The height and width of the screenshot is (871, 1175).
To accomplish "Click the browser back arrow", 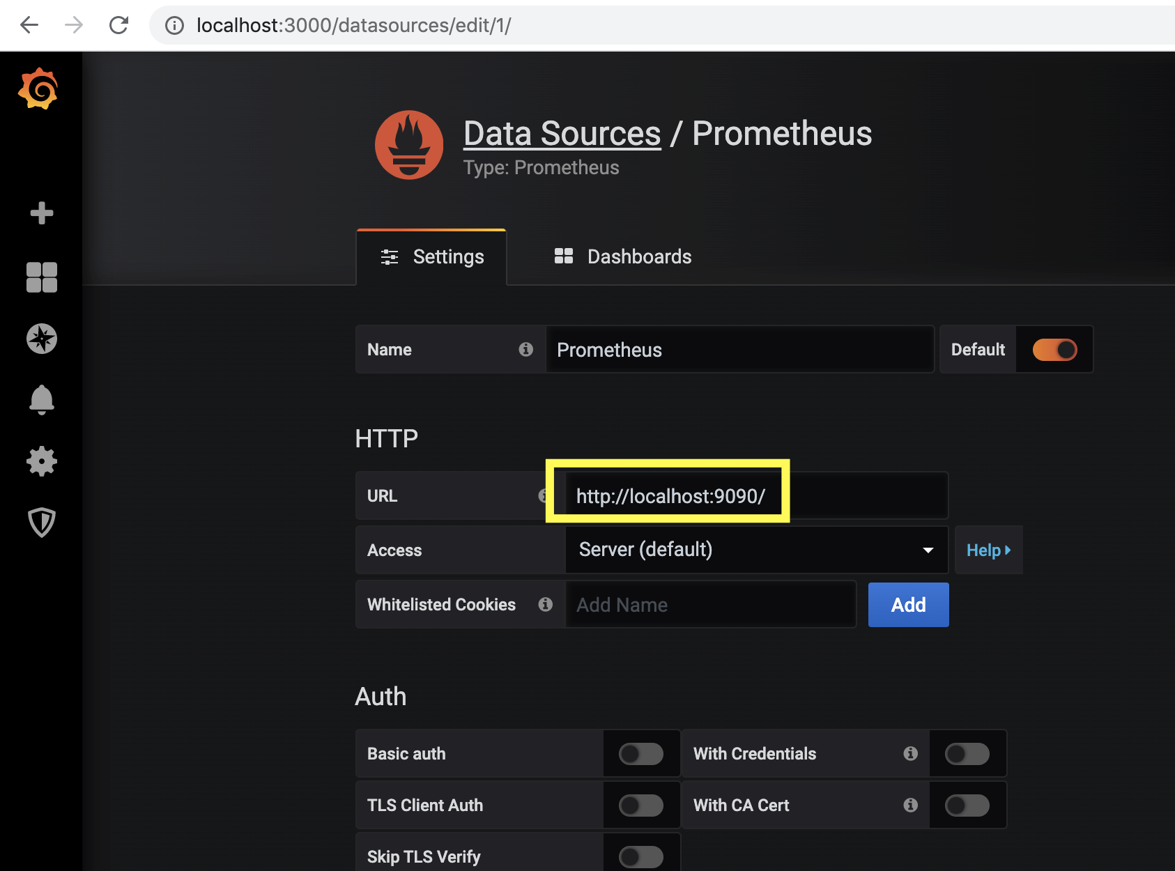I will click(29, 25).
